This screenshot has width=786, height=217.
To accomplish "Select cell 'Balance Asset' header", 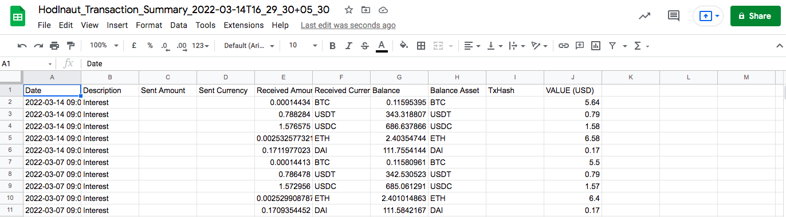I will (457, 90).
